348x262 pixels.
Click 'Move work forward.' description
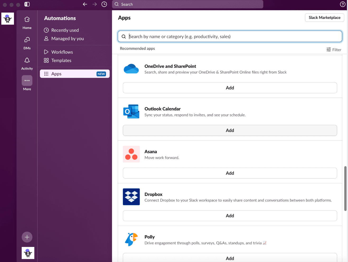click(x=162, y=158)
